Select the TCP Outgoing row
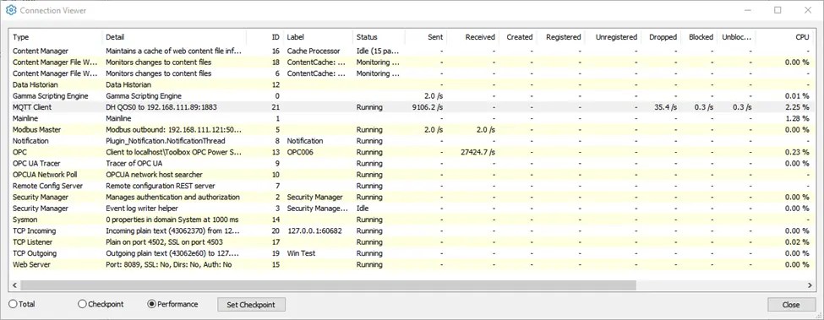This screenshot has width=824, height=320. tap(412, 253)
